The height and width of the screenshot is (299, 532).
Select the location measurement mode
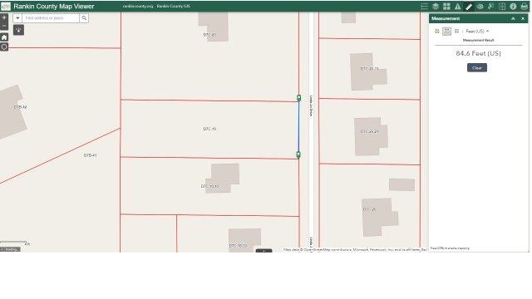456,32
